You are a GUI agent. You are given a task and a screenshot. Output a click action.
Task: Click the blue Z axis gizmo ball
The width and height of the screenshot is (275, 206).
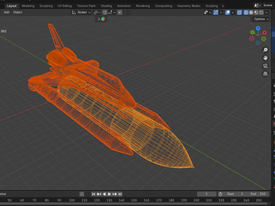pyautogui.click(x=258, y=28)
